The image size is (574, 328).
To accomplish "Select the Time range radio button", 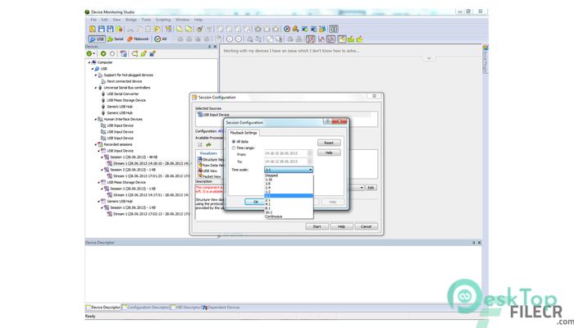I will (234, 148).
